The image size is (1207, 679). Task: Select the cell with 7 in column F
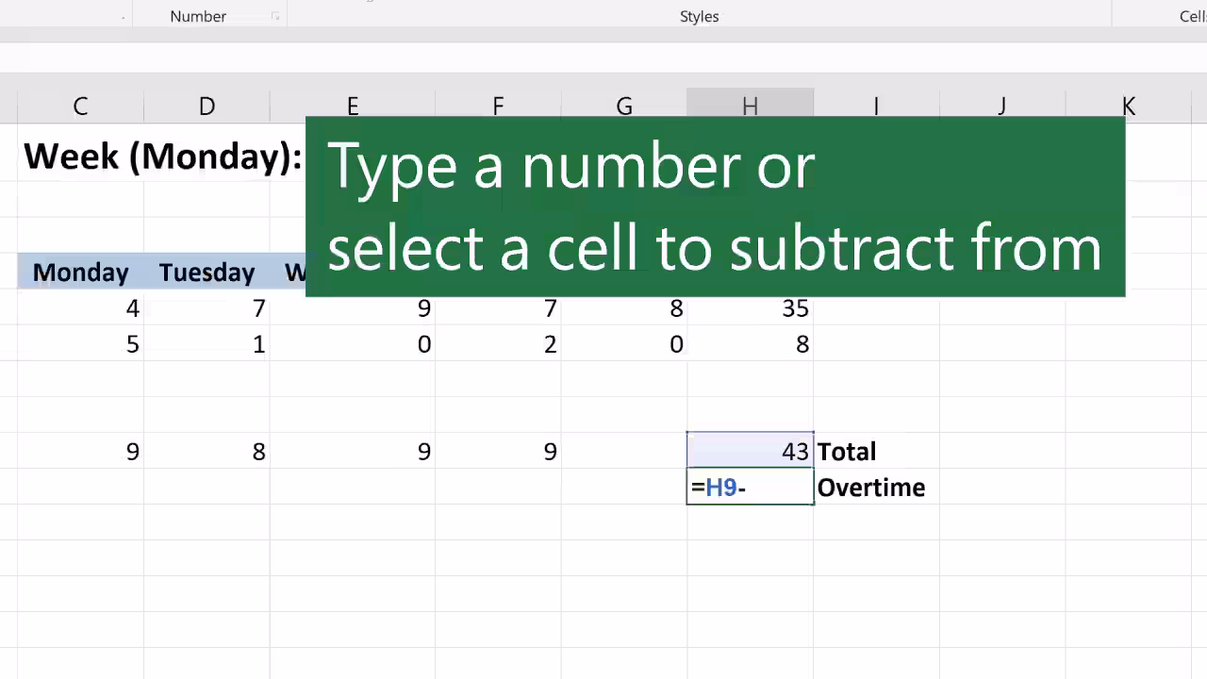pos(498,308)
